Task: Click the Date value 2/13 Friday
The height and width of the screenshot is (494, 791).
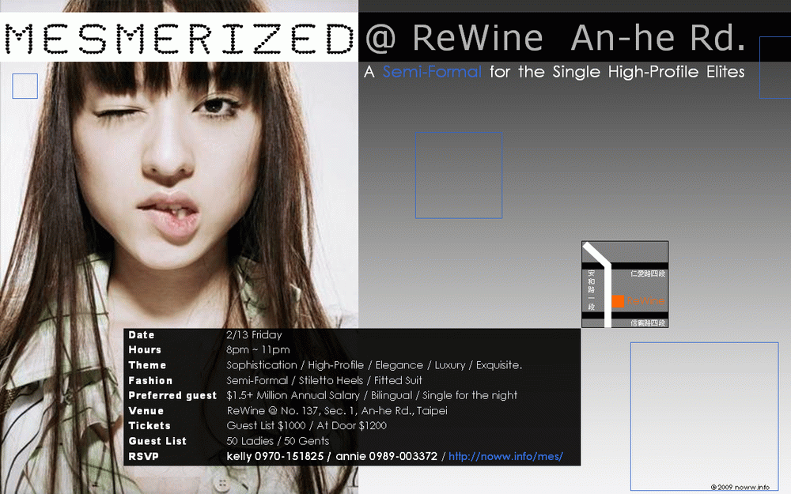Action: (x=254, y=335)
